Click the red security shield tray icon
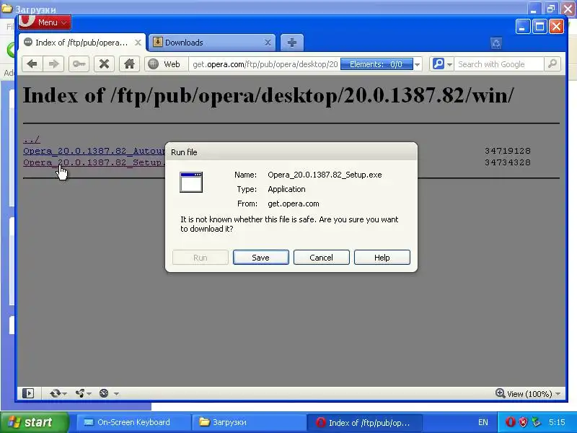 523,422
